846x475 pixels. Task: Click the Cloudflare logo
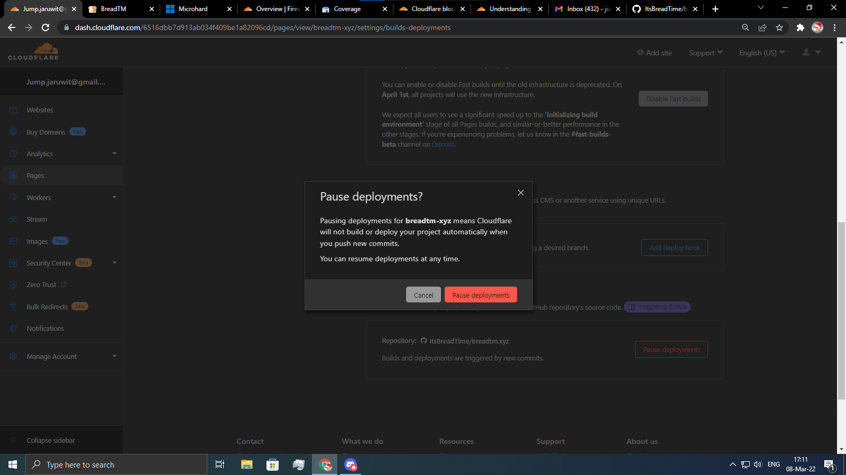33,52
